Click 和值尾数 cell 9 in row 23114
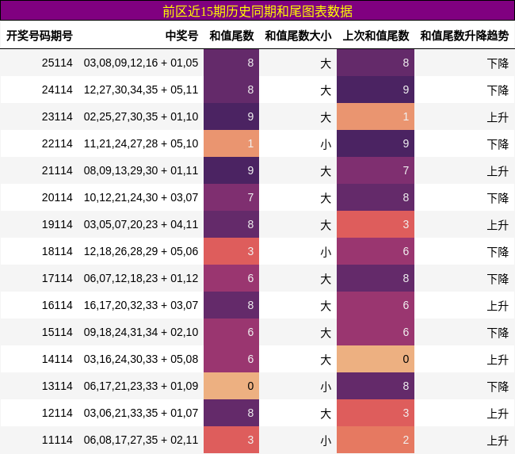This screenshot has width=515, height=454. [231, 116]
